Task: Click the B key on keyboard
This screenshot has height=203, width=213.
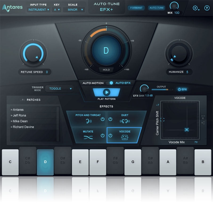Action: (x=203, y=162)
